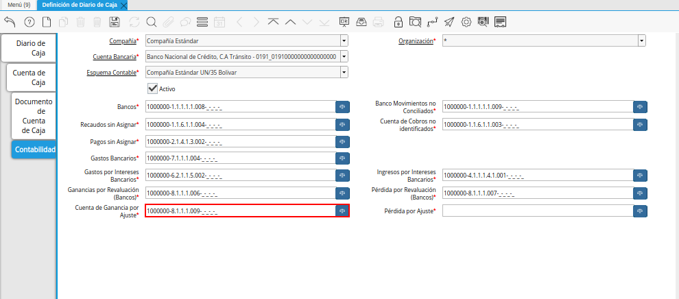This screenshot has height=299, width=679.
Task: Click the undo arrow in toolbar
Action: tap(10, 22)
